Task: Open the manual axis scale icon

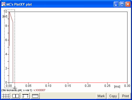Action: (x=25, y=96)
